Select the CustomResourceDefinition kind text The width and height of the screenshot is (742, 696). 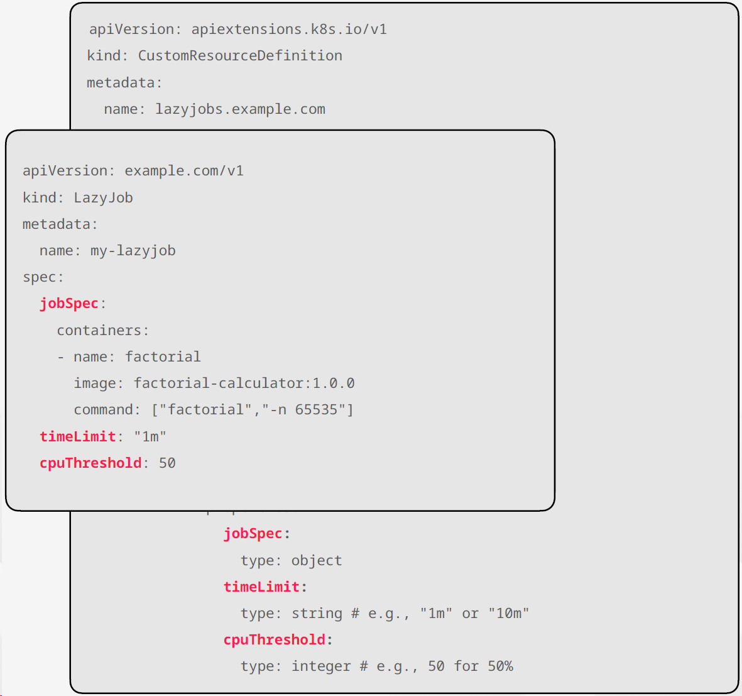pos(240,56)
